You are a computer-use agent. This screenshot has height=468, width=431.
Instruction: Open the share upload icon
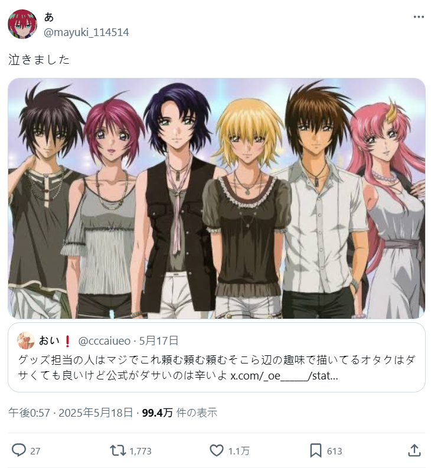coord(414,450)
